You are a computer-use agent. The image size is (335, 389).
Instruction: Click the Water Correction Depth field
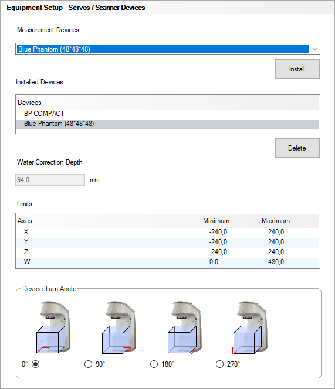point(50,180)
